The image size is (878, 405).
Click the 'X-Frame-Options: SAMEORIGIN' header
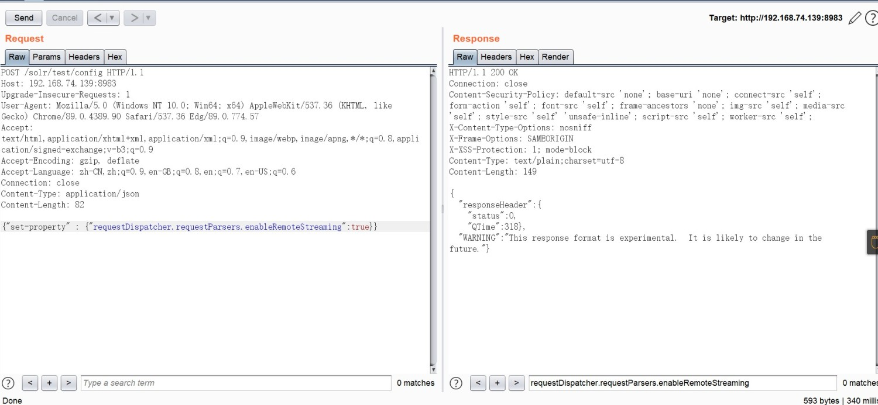(511, 139)
